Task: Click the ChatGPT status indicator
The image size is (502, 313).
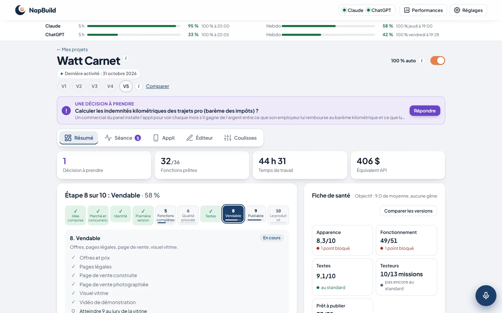Action: pos(379,10)
